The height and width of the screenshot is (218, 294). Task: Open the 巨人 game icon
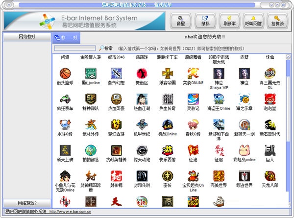[x=270, y=150]
